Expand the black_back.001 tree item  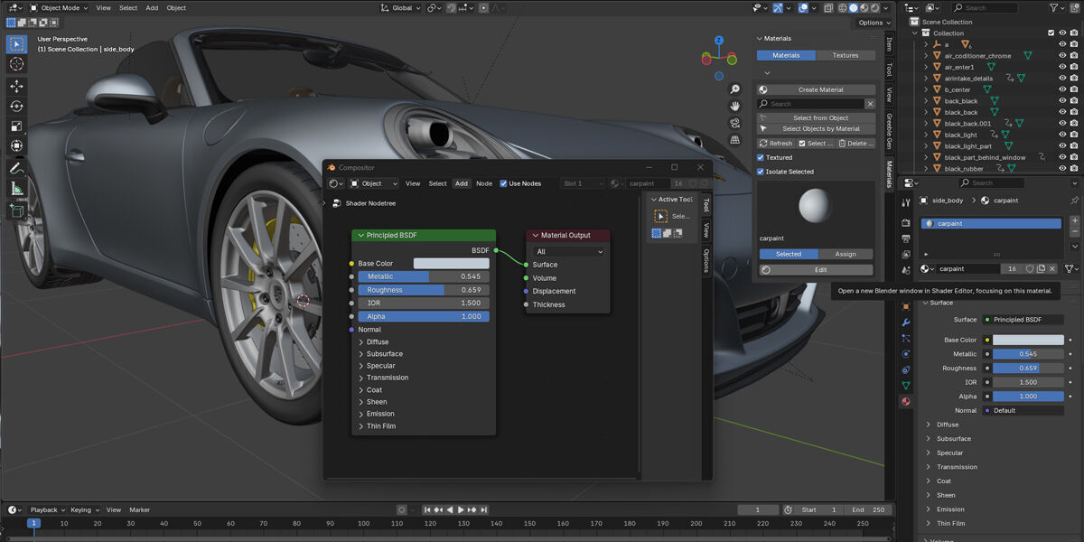(x=926, y=124)
